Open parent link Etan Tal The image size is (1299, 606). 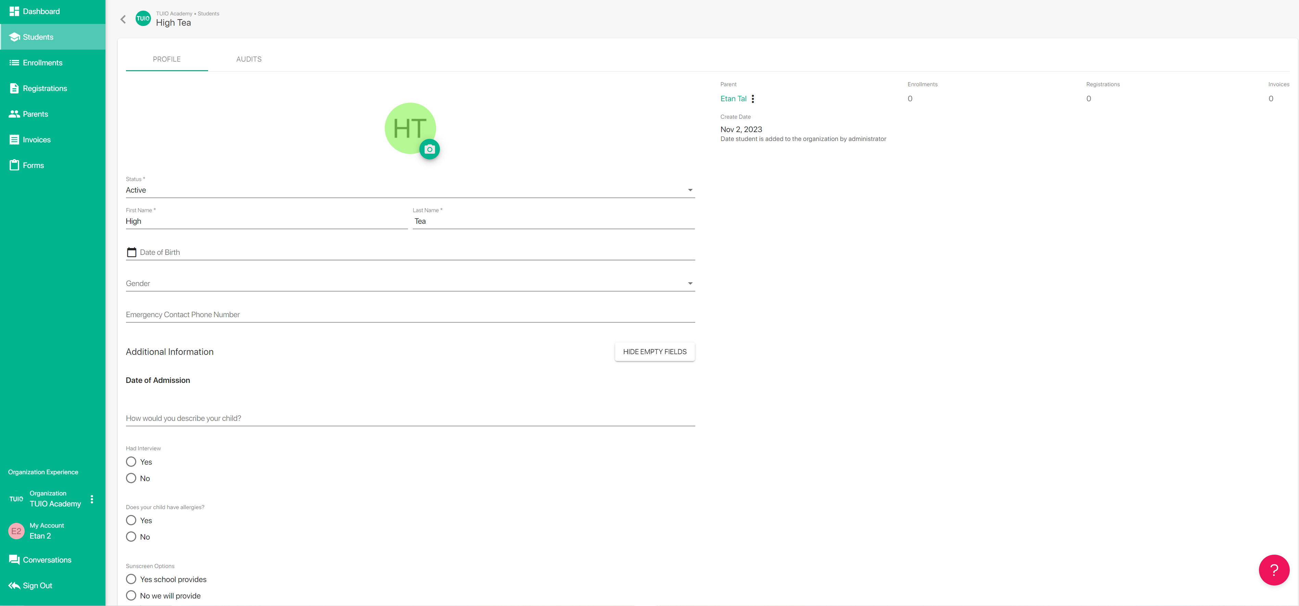coord(733,99)
